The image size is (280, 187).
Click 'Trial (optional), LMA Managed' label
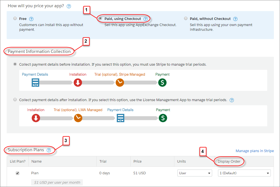point(78,110)
